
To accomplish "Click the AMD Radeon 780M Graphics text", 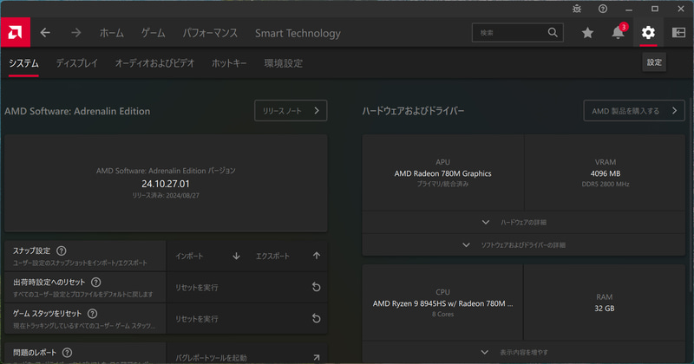I will click(x=442, y=173).
